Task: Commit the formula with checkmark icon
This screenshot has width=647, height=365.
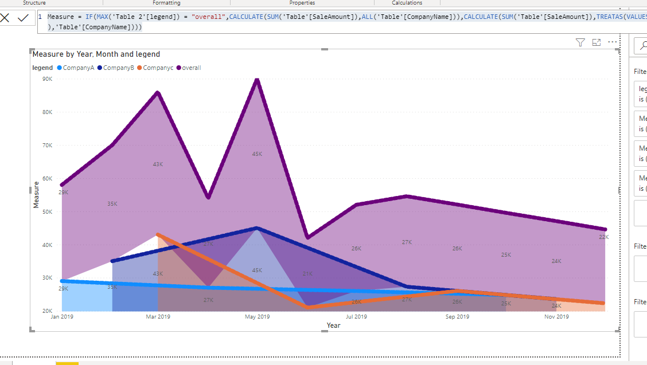Action: pos(23,18)
